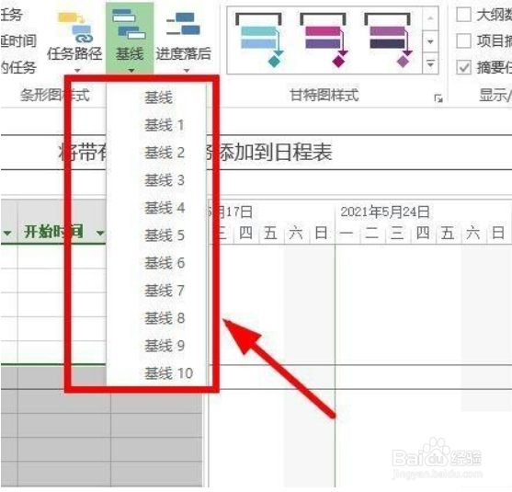The image size is (512, 492).
Task: Open the Task Path (任务路径) icon
Action: click(74, 28)
